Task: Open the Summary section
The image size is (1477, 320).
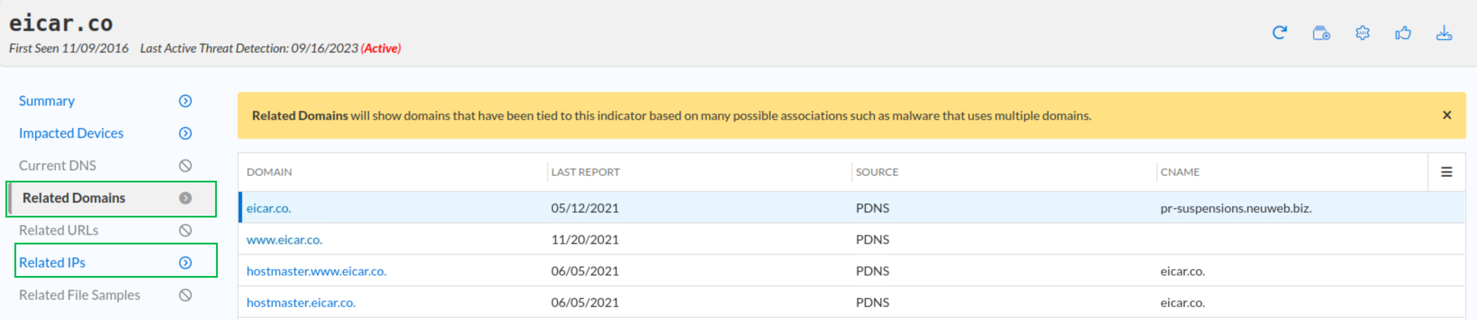Action: click(46, 101)
